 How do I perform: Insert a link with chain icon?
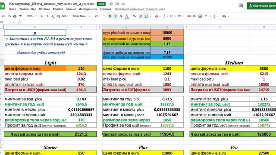tap(189, 16)
